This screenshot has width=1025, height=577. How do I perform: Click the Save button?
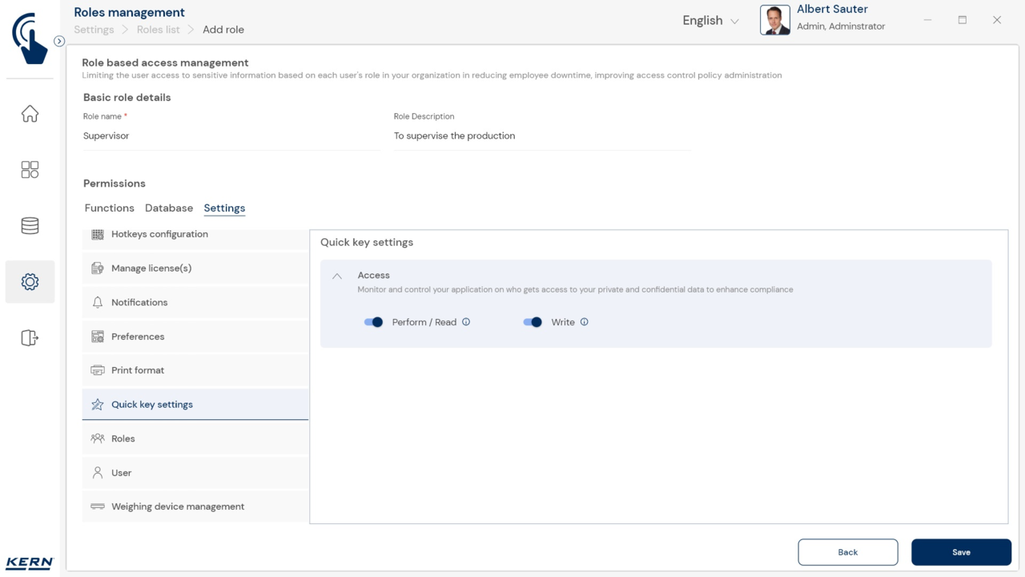(x=961, y=552)
